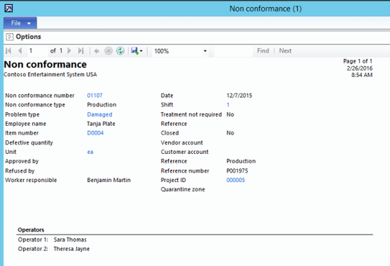Image resolution: width=390 pixels, height=266 pixels.
Task: Open the Damaged problem type link
Action: click(x=99, y=115)
